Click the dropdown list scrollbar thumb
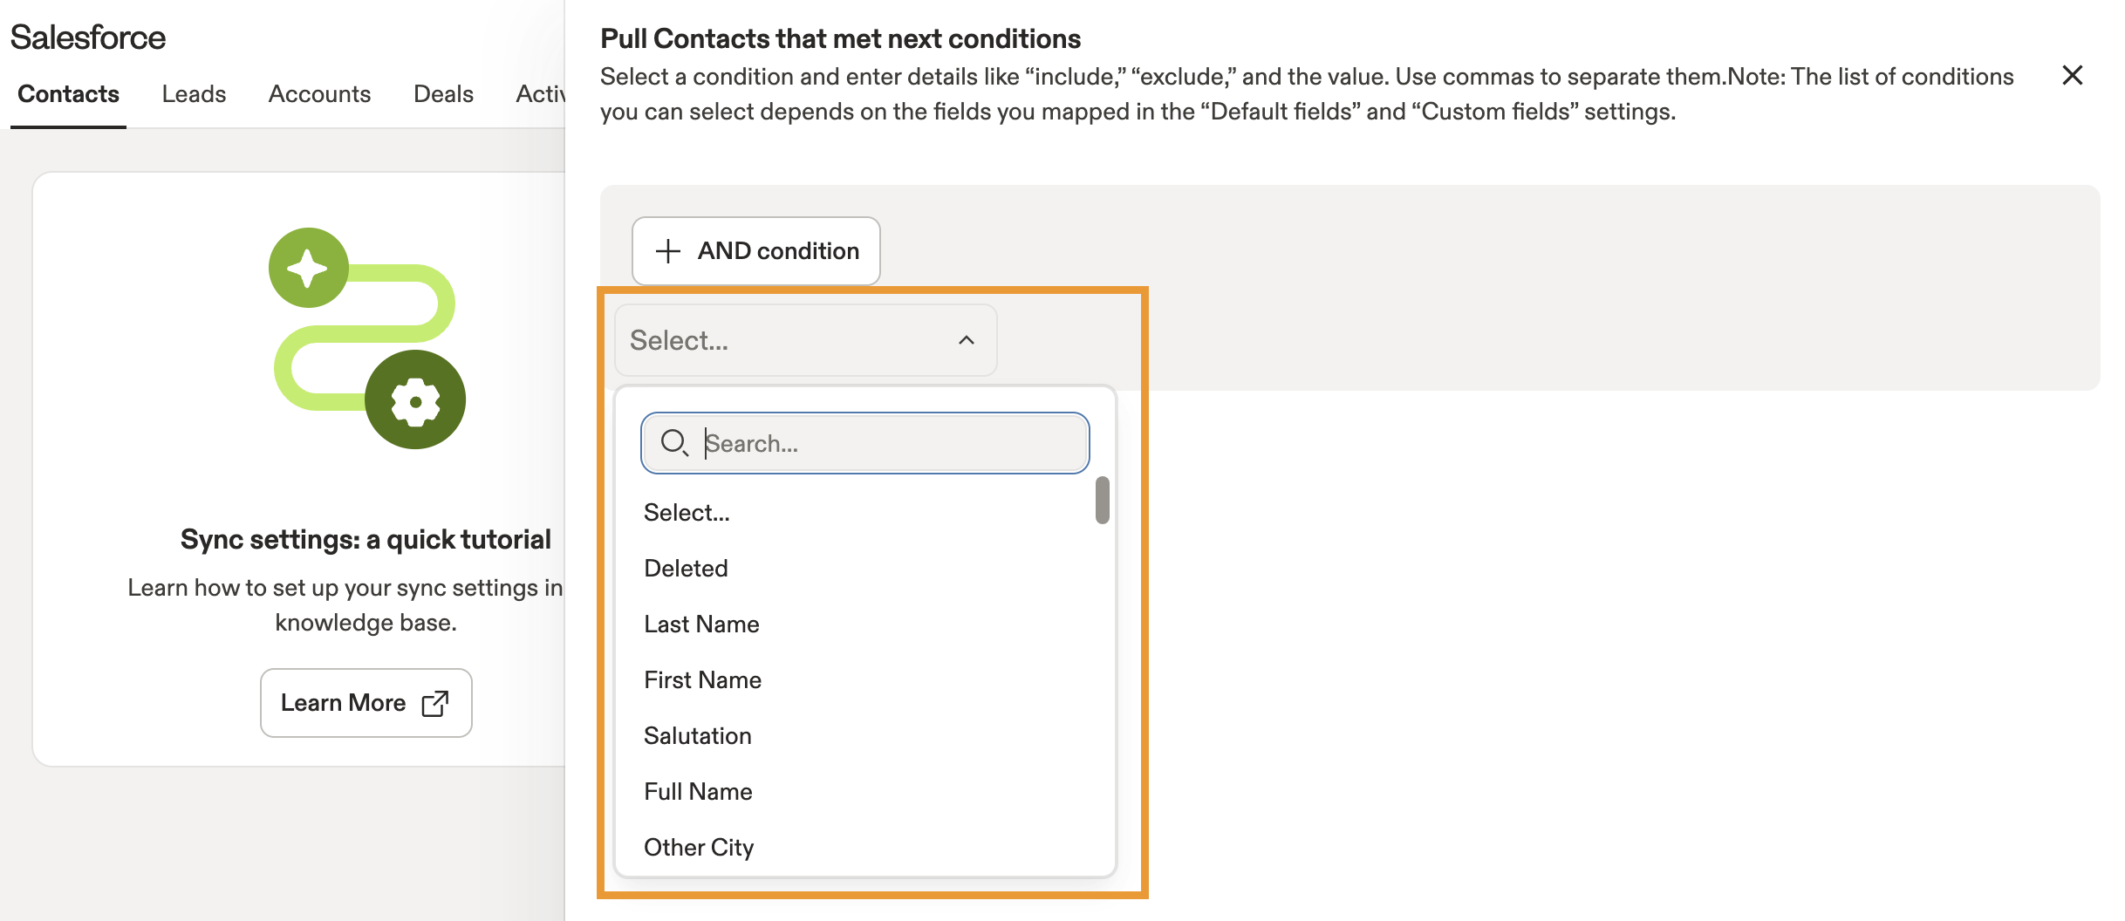The height and width of the screenshot is (921, 2125). pyautogui.click(x=1103, y=500)
